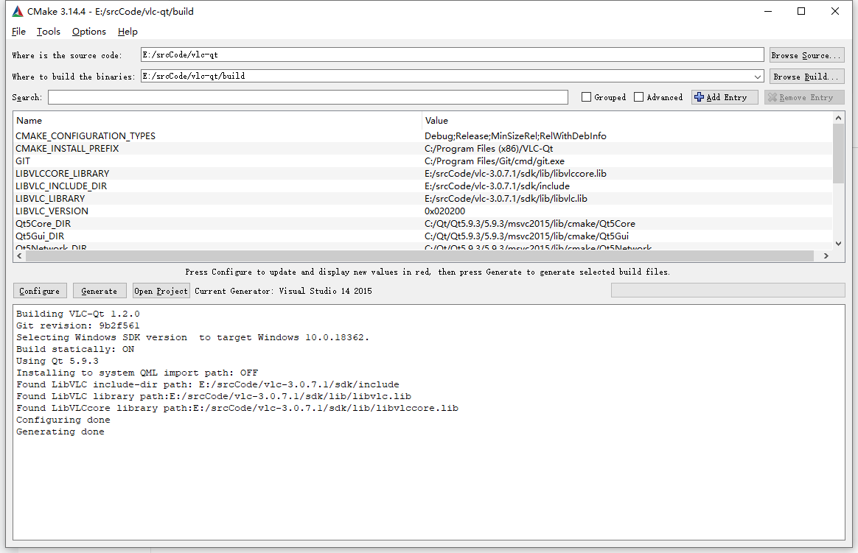
Task: Click value ending in sdk/lib/libvlc.lib
Action: tap(506, 199)
